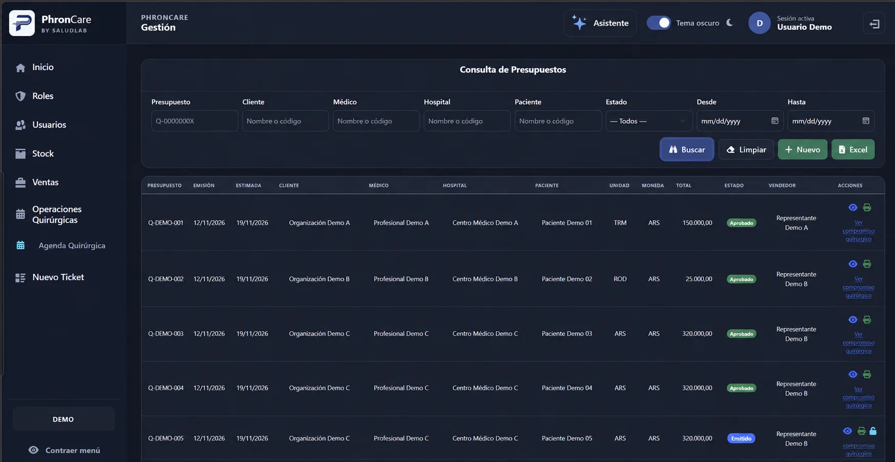
Task: View budget Q-DEMO-001 with eye icon
Action: coord(853,208)
